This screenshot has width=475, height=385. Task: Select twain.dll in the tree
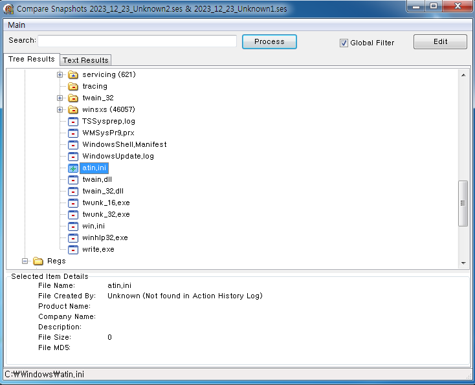[x=97, y=180]
